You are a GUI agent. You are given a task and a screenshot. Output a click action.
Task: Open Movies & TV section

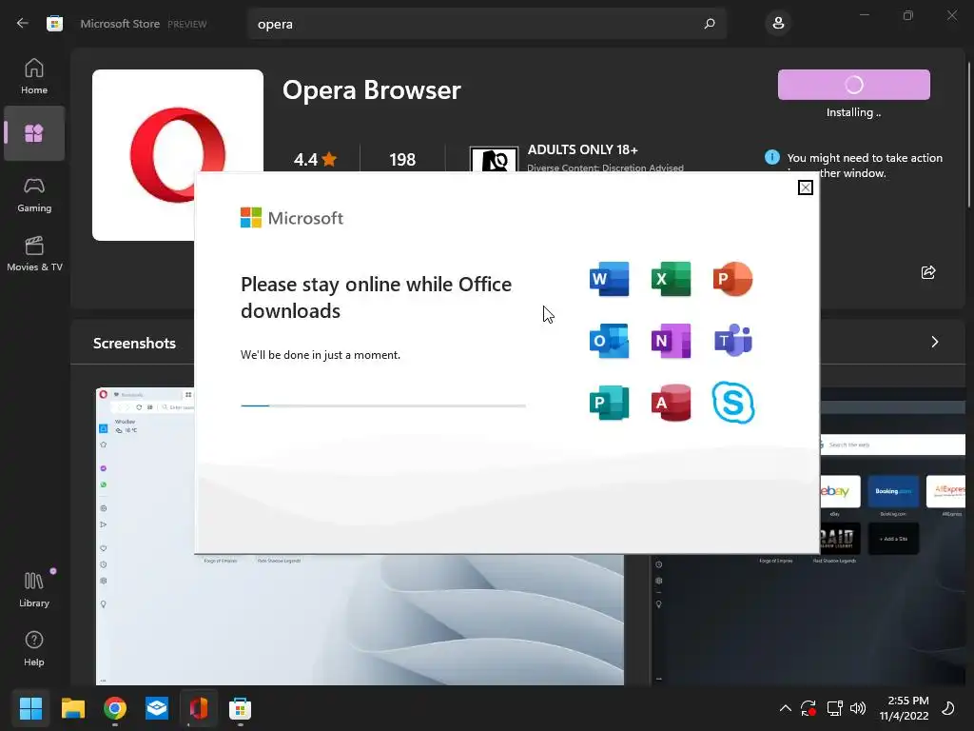coord(34,253)
